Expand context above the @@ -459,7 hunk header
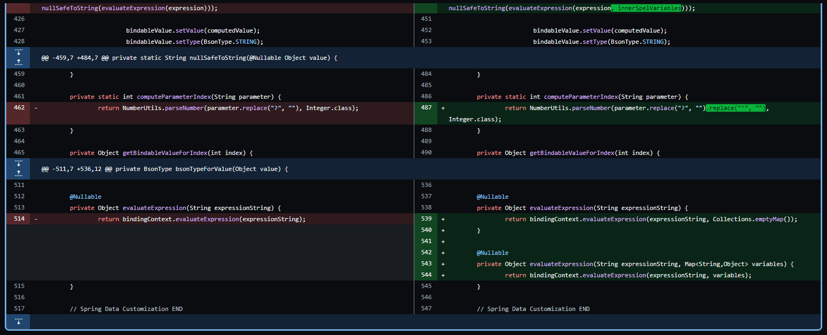Screen dimensions: 827x335 click(19, 62)
